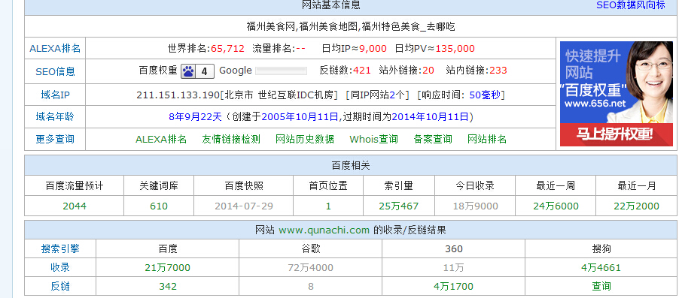Click backlink count 421
Image resolution: width=679 pixels, height=298 pixels.
click(362, 71)
